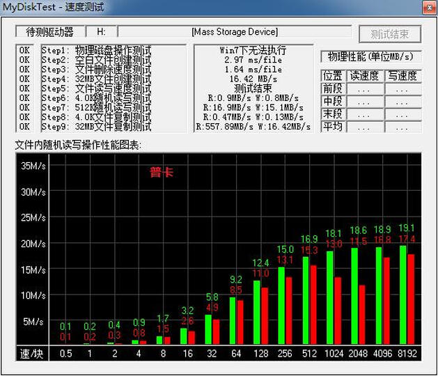Click the 待测驱动器 label

(49, 32)
